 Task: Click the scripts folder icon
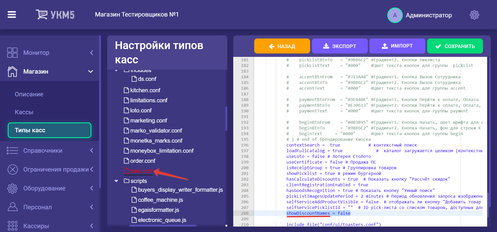[127, 181]
